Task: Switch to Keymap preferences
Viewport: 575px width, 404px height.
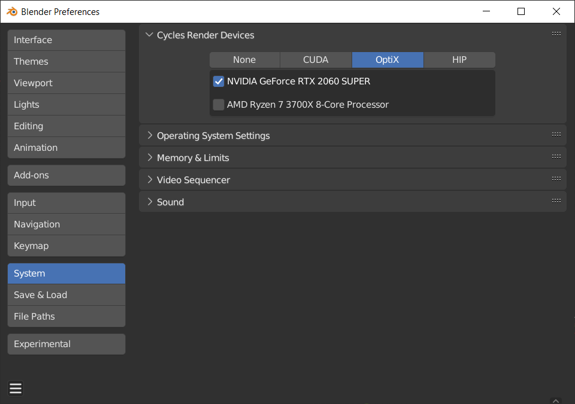Action: (66, 246)
